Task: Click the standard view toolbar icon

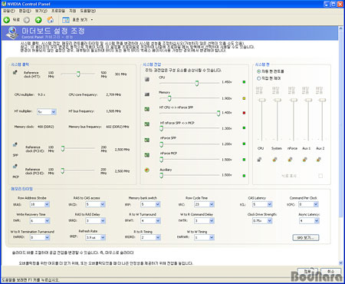Action: pos(66,20)
